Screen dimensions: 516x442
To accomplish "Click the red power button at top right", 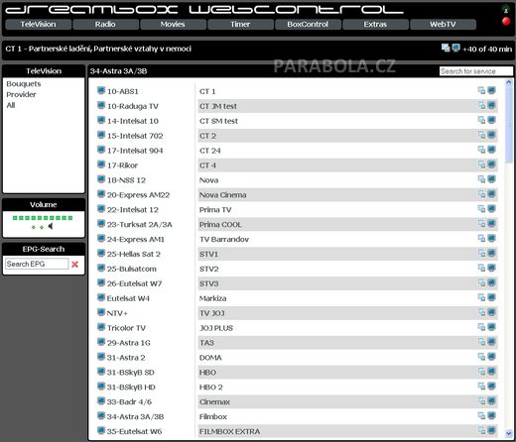I will 506,22.
